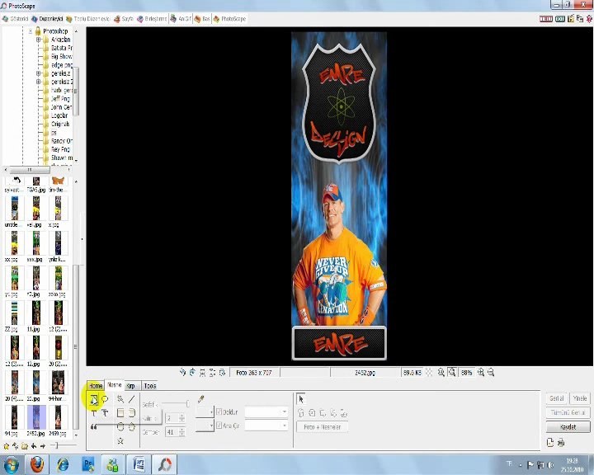This screenshot has height=475, width=594.
Task: Select the 2452.jpg thumbnail
Action: 36,421
